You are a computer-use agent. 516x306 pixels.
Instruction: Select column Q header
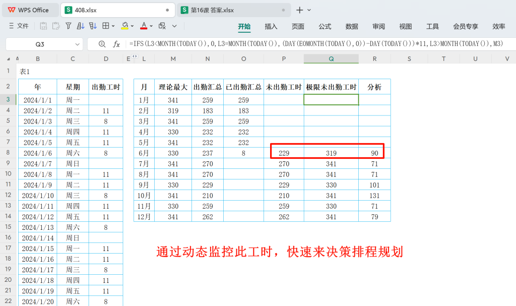[x=331, y=58]
